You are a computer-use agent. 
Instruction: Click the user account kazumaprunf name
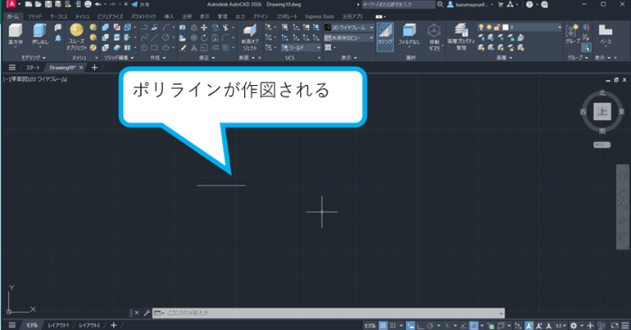(472, 5)
